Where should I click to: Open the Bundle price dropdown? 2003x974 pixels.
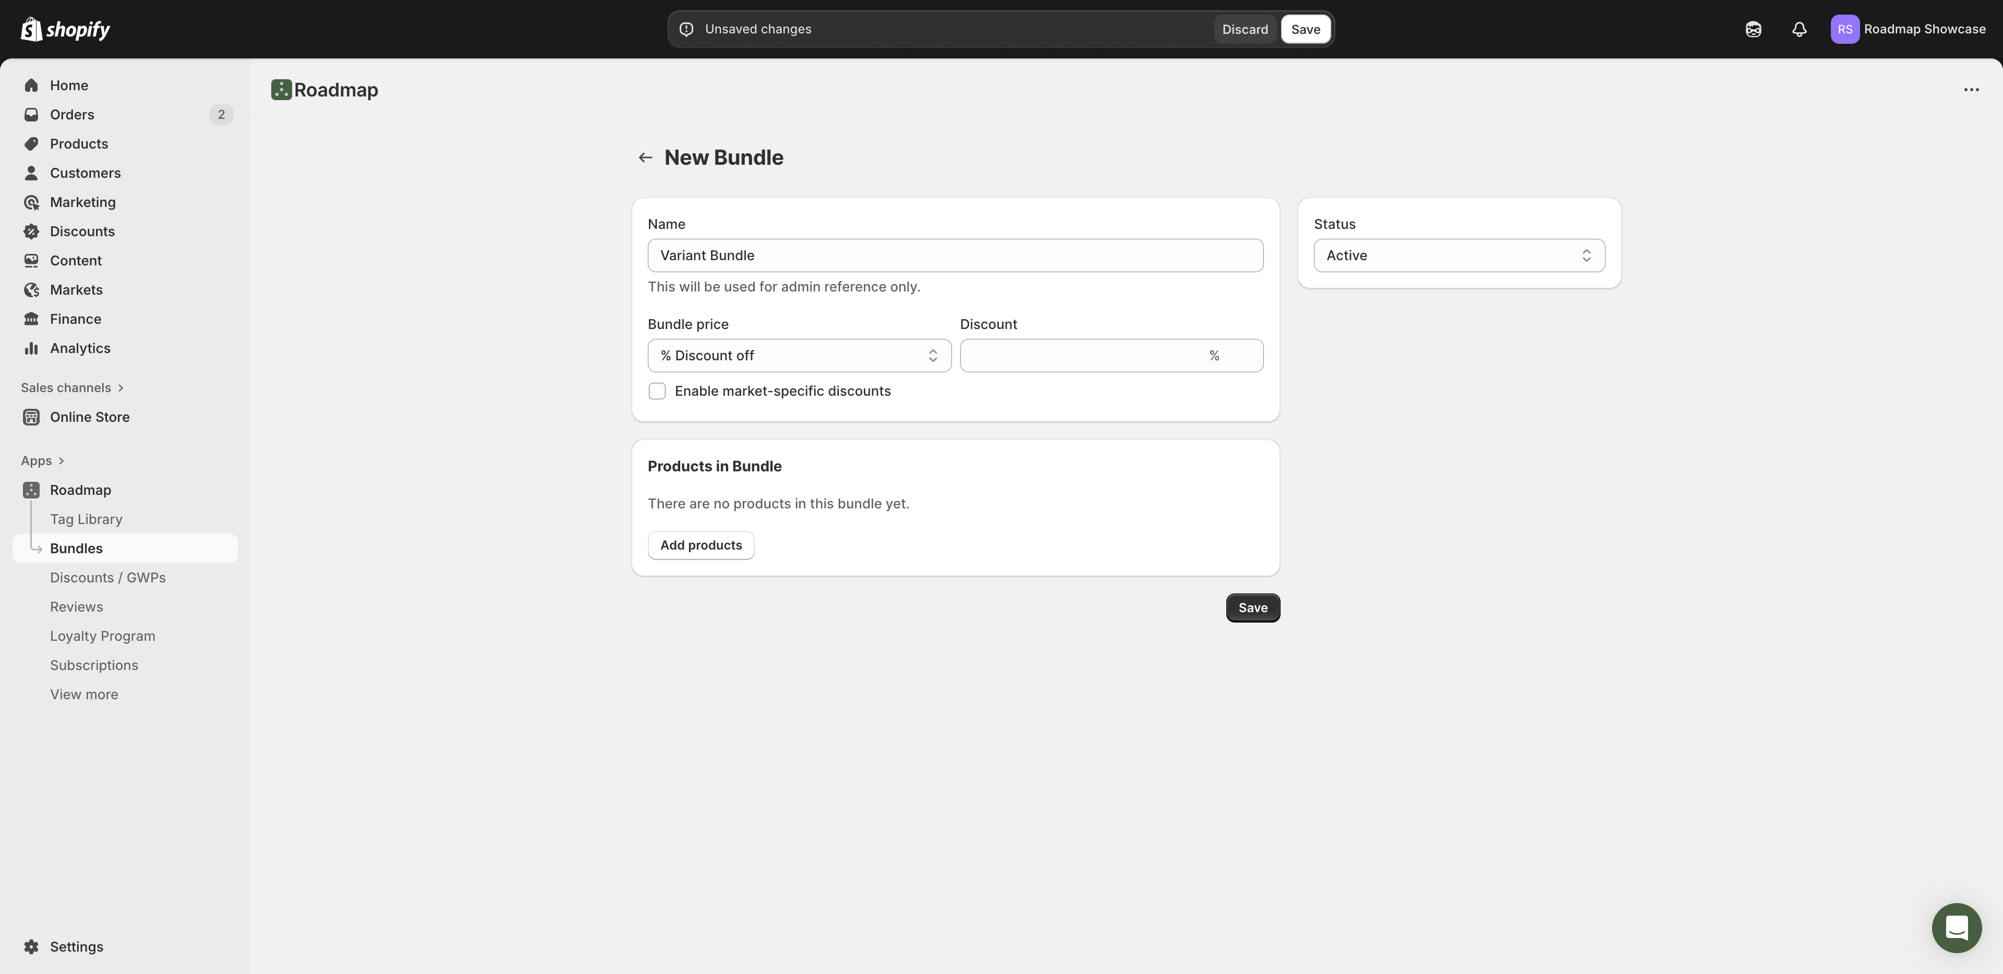point(799,356)
